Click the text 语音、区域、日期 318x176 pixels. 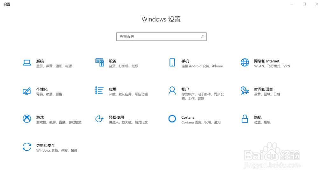tap(267, 94)
